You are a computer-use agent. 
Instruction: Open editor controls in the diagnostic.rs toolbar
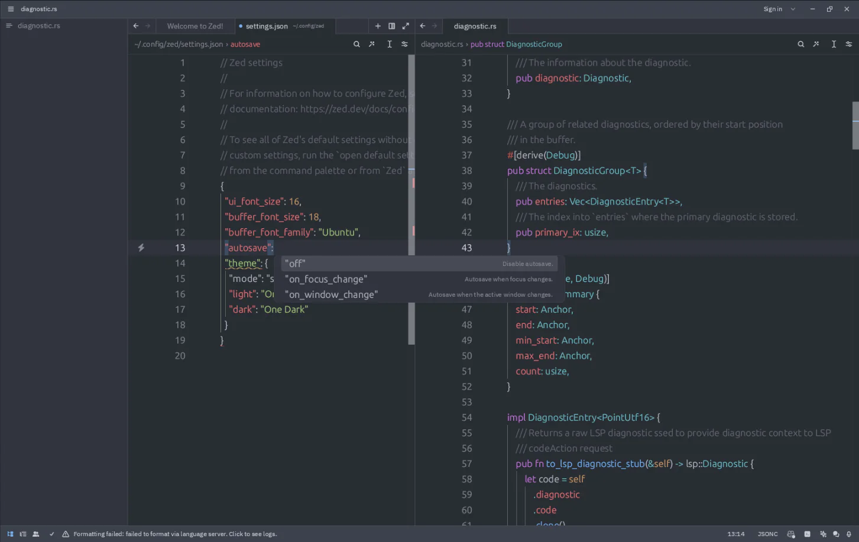(x=849, y=44)
